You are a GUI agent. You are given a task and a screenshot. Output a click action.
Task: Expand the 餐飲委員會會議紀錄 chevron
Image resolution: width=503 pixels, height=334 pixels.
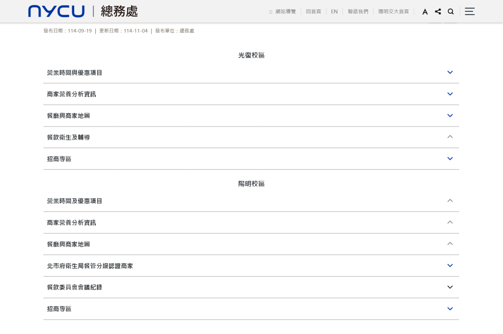pos(450,287)
